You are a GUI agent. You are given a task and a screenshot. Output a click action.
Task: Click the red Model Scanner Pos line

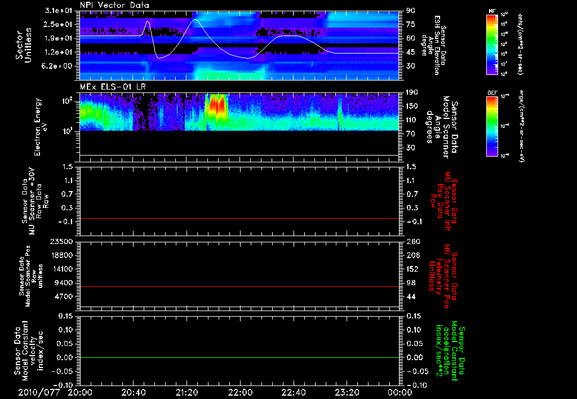(x=239, y=286)
